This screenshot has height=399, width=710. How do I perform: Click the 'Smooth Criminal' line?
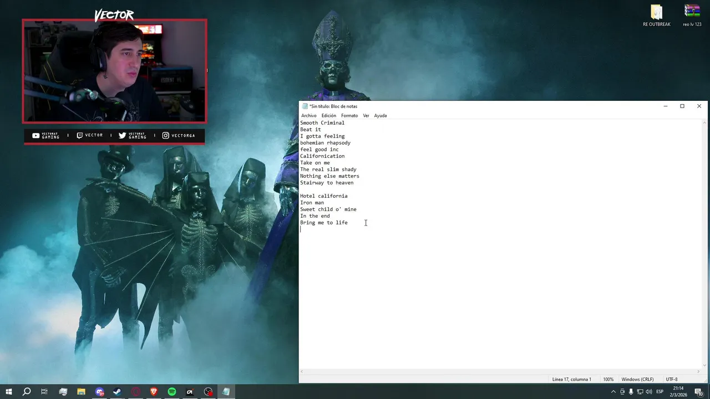322,122
